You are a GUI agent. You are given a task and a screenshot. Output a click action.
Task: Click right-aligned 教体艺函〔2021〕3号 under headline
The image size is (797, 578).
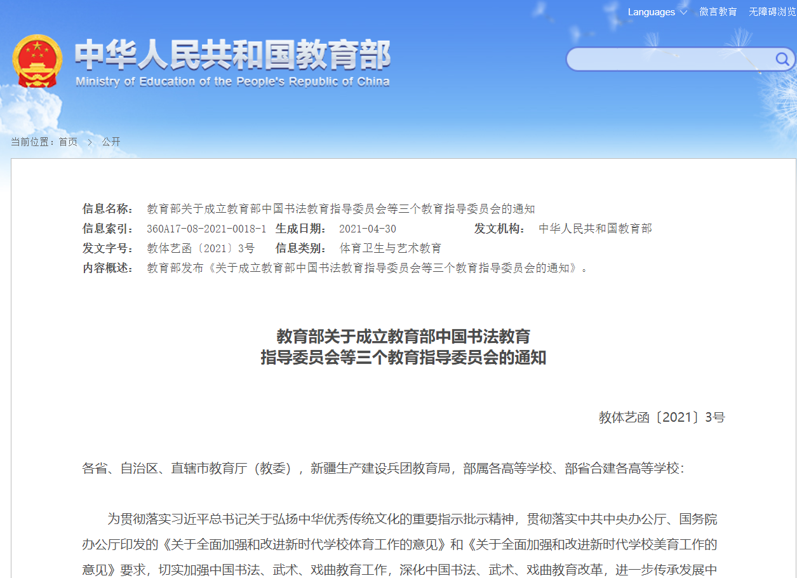point(662,417)
